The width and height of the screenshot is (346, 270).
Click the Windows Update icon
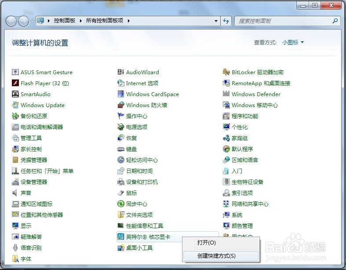click(15, 105)
